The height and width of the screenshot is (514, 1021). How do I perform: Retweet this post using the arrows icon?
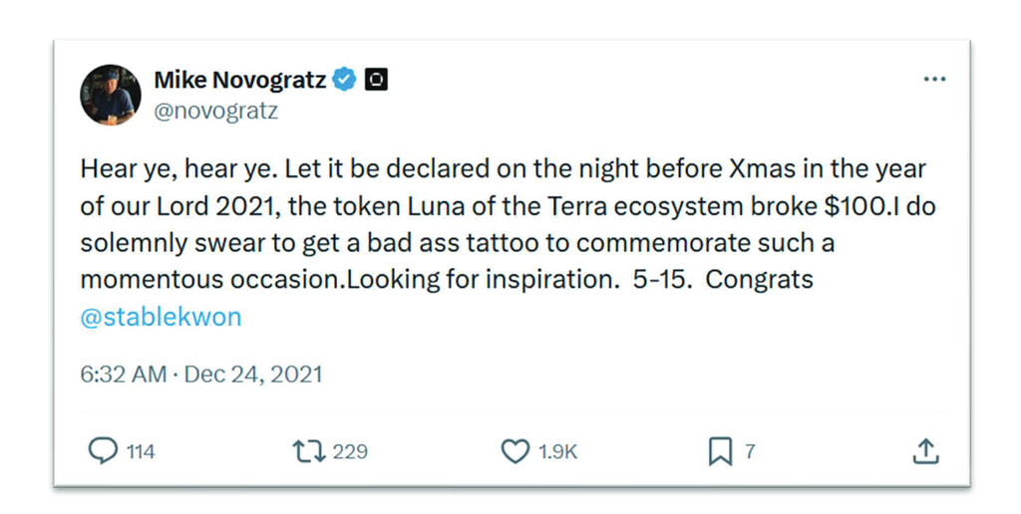tap(308, 451)
